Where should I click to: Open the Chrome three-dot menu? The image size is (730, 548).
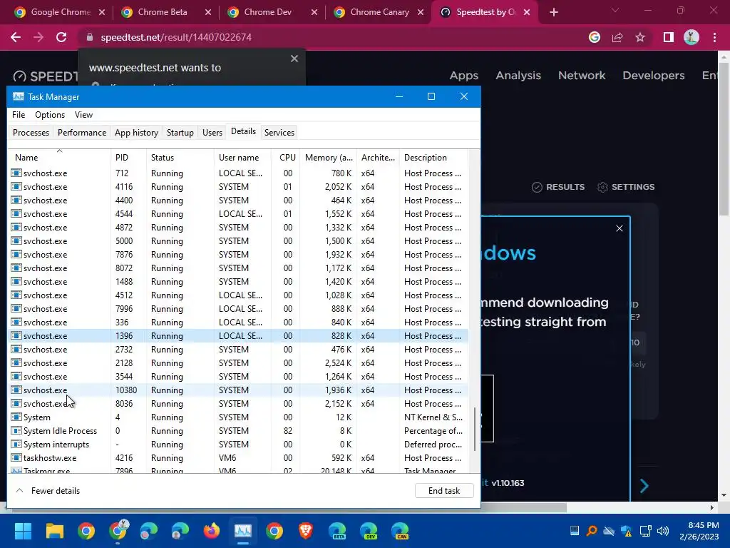point(714,37)
